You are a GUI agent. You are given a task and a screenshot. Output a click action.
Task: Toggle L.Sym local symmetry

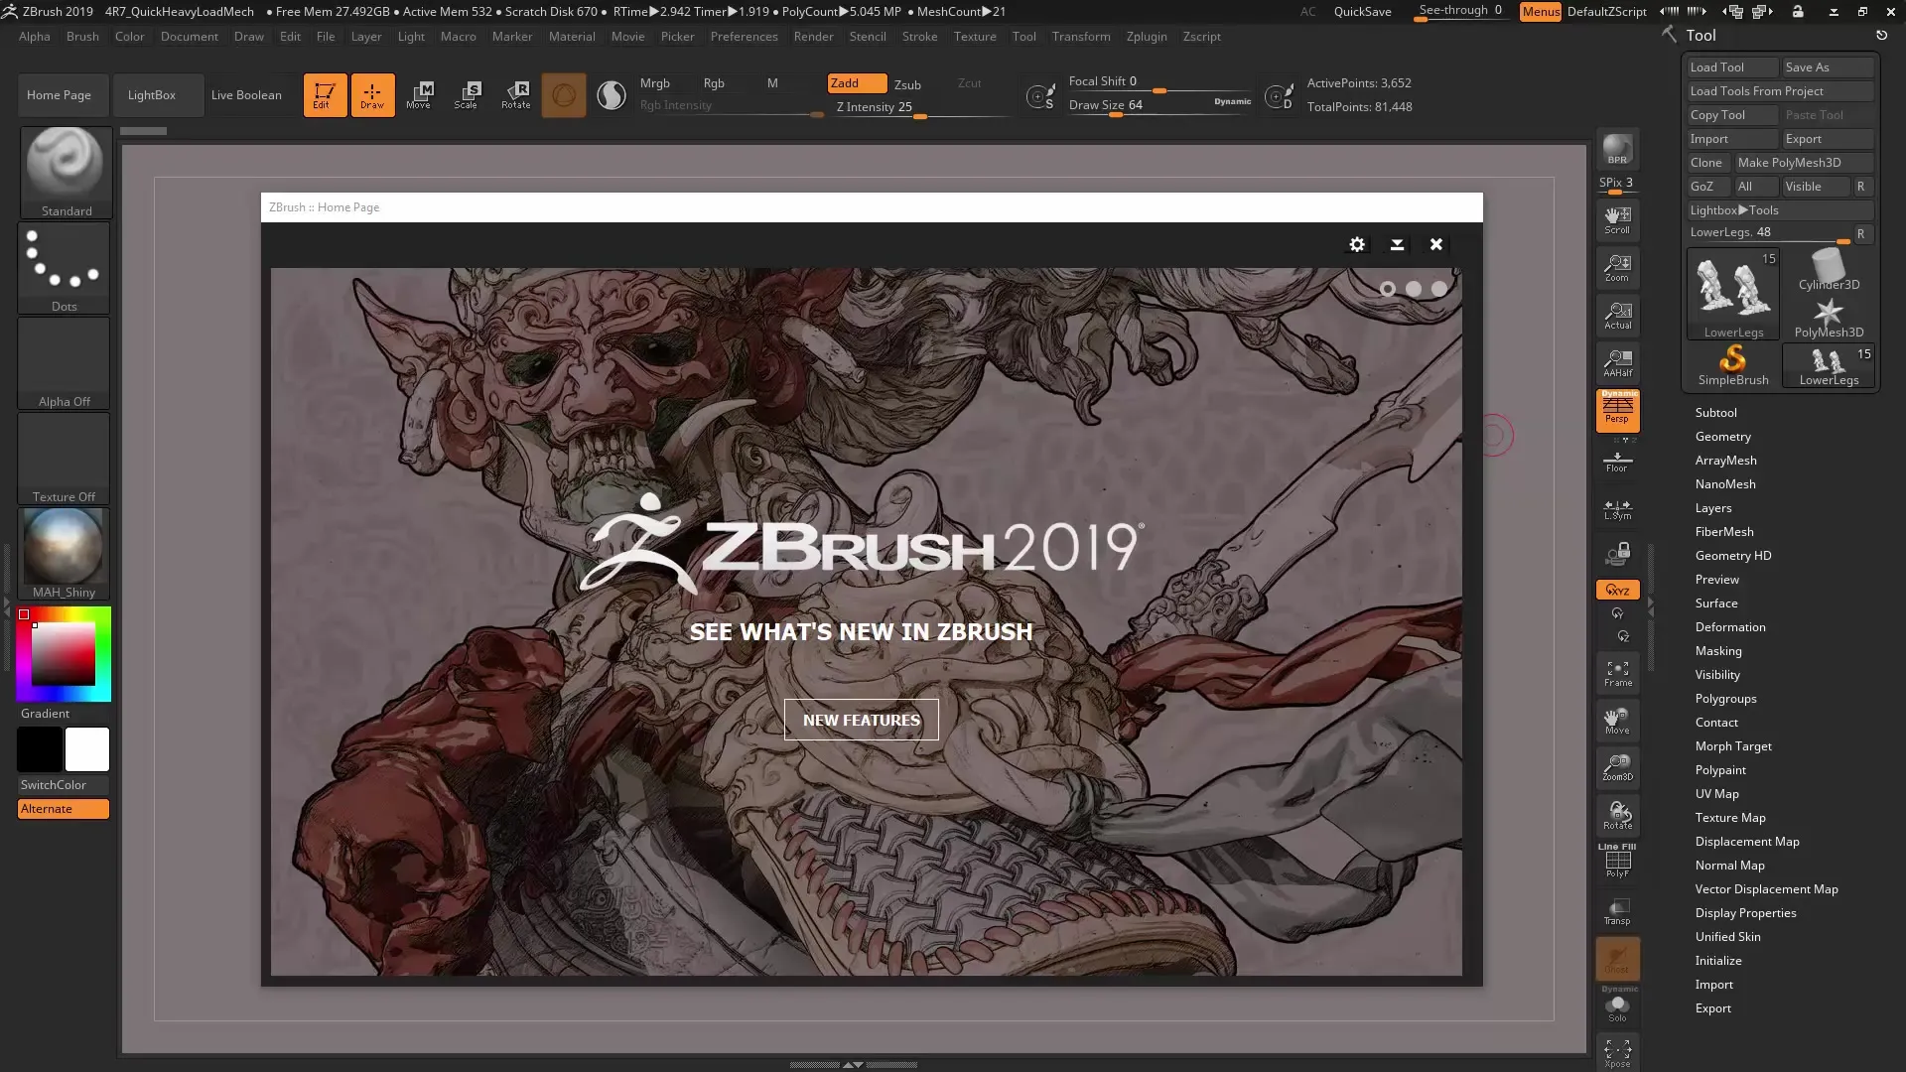[x=1617, y=509]
